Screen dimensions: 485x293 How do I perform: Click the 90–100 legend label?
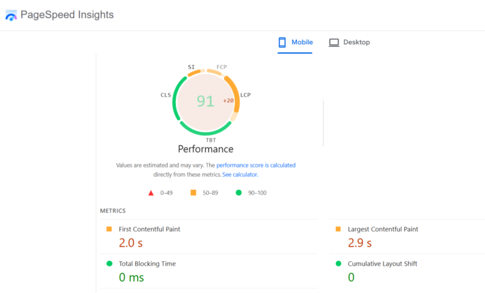point(257,193)
